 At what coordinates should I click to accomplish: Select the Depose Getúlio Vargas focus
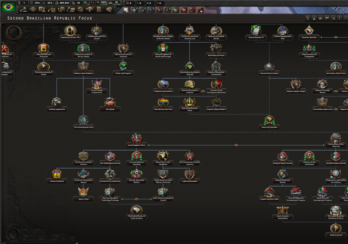[x=296, y=87]
